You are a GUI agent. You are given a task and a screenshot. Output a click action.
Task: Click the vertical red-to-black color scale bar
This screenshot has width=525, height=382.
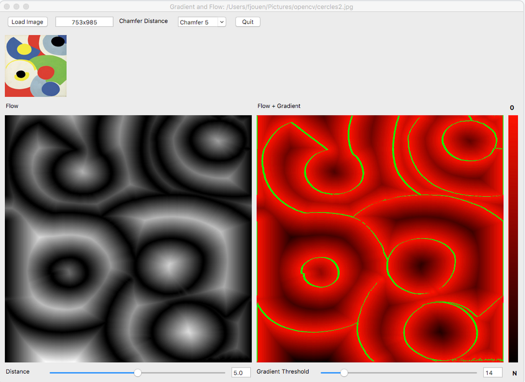tap(513, 238)
